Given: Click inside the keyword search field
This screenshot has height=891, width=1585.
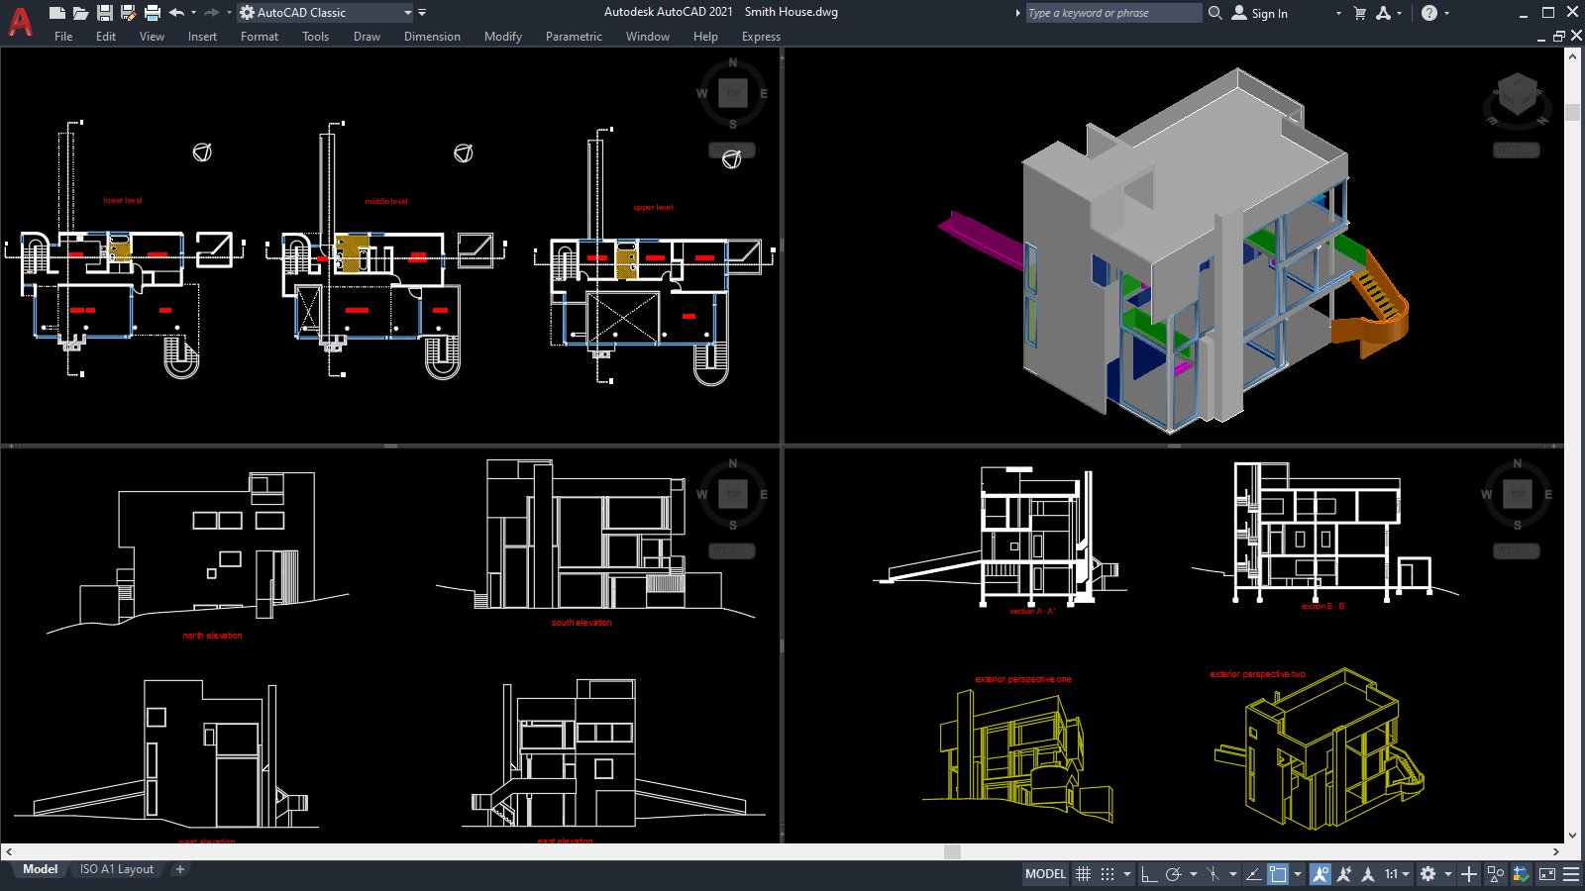Looking at the screenshot, I should (x=1109, y=13).
